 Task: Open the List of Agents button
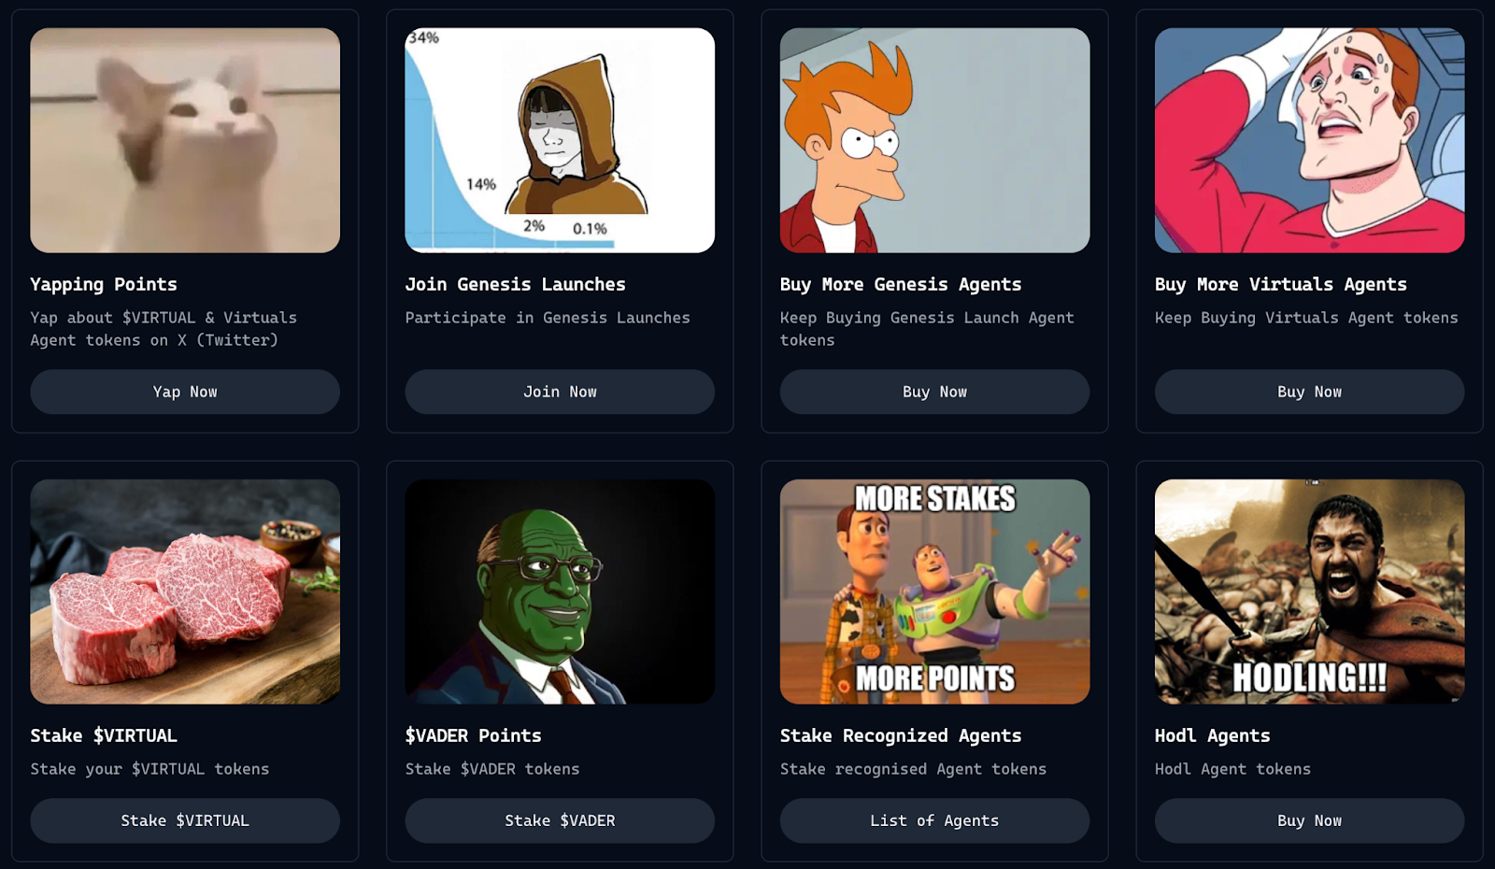(934, 820)
